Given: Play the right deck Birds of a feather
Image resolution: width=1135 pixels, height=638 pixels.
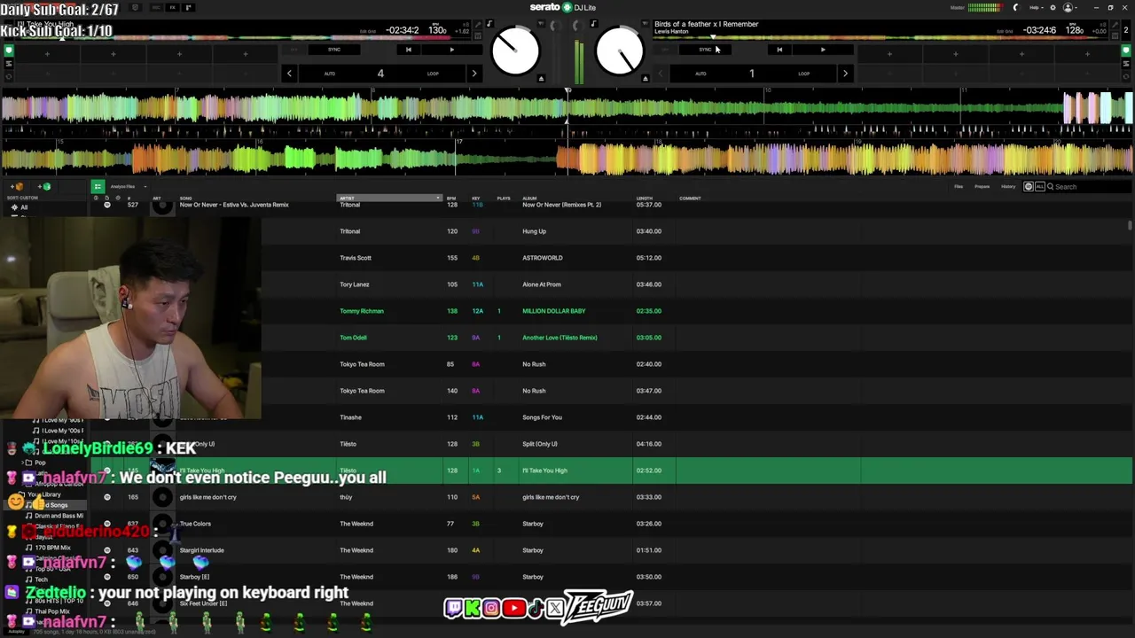Looking at the screenshot, I should 823,50.
